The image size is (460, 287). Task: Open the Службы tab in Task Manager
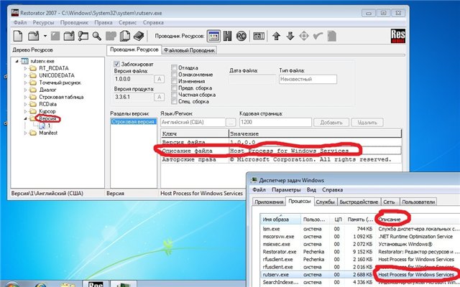325,202
